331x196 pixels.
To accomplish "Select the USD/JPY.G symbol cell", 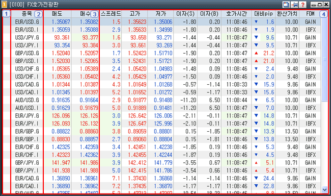I will click(27, 37).
